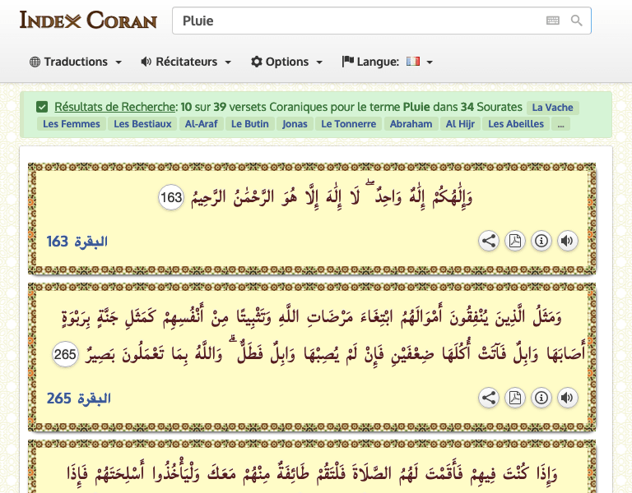Open the virtual keyboard icon in search box
The height and width of the screenshot is (493, 632).
[552, 21]
